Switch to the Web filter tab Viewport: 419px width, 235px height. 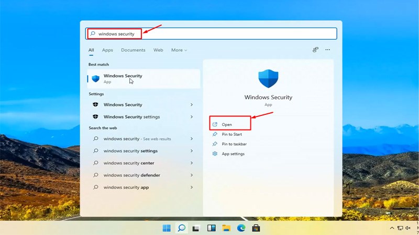coord(158,50)
